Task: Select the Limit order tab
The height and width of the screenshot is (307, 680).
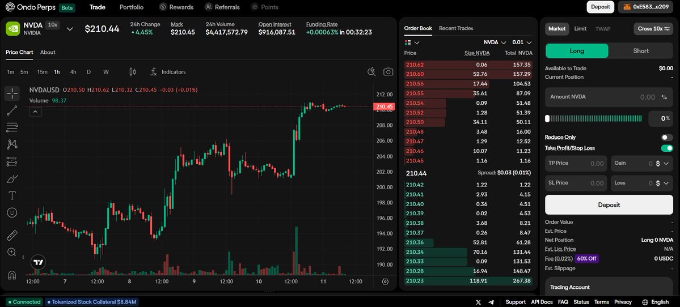Action: tap(580, 28)
